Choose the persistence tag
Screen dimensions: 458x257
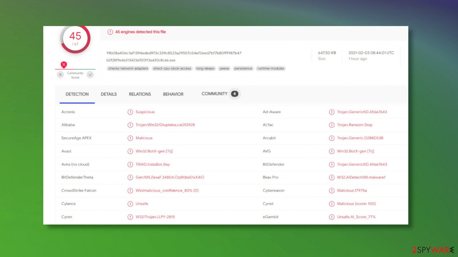(x=243, y=68)
